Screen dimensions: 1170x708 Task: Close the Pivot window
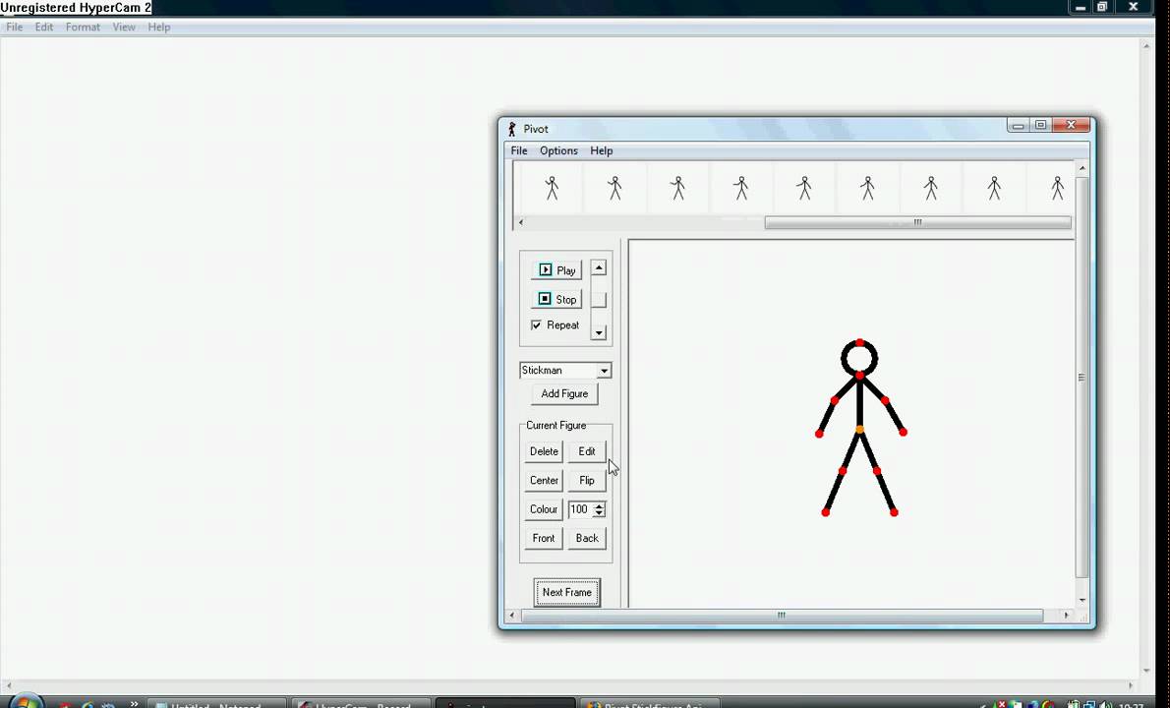[x=1072, y=125]
